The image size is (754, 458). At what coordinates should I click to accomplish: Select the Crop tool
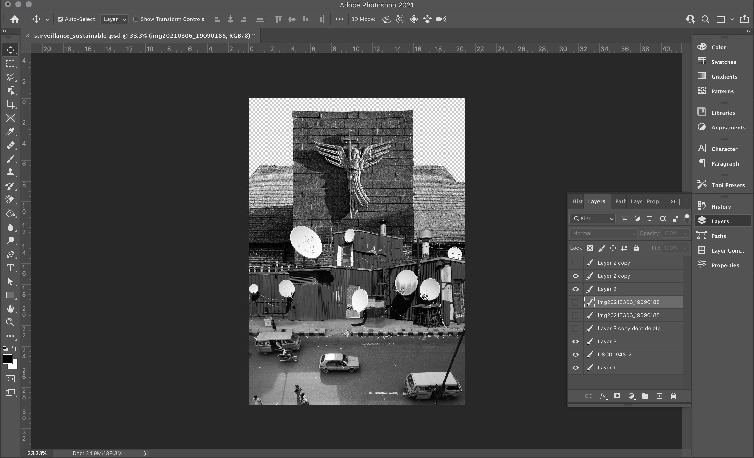[x=10, y=104]
